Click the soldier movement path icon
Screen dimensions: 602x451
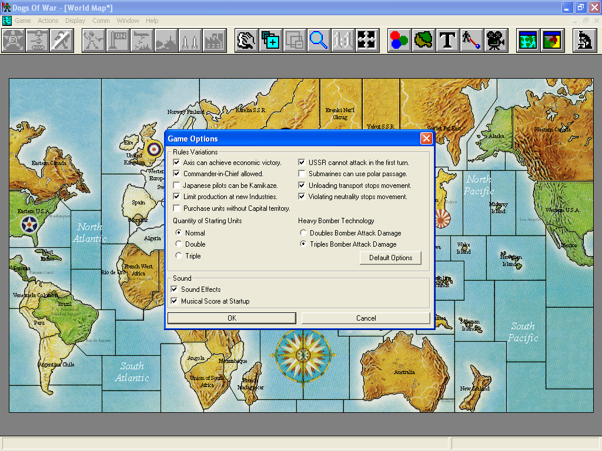pos(472,41)
